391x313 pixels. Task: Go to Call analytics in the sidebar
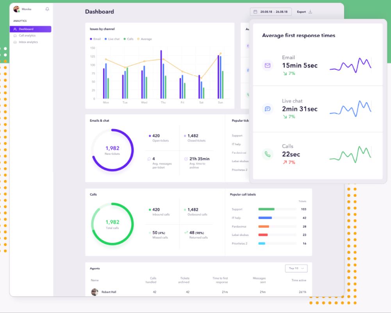coord(27,36)
